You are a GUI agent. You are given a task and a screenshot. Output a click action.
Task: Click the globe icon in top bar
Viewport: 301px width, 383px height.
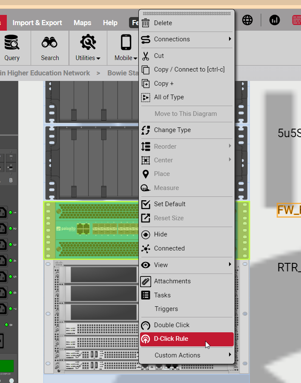[x=247, y=20]
